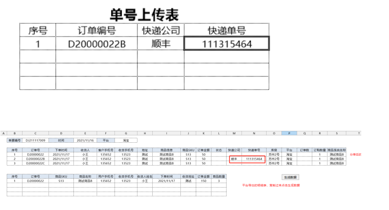This screenshot has width=389, height=210.
Task: Click the 商品数量 header in the bottom table
Action: pos(219,176)
